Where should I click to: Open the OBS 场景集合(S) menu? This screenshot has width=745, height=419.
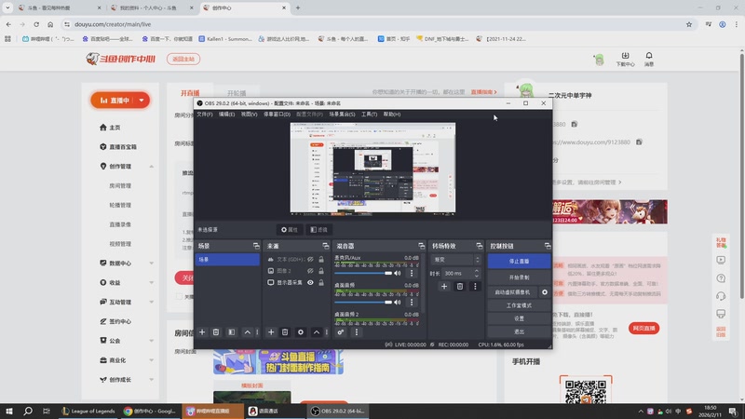point(342,114)
